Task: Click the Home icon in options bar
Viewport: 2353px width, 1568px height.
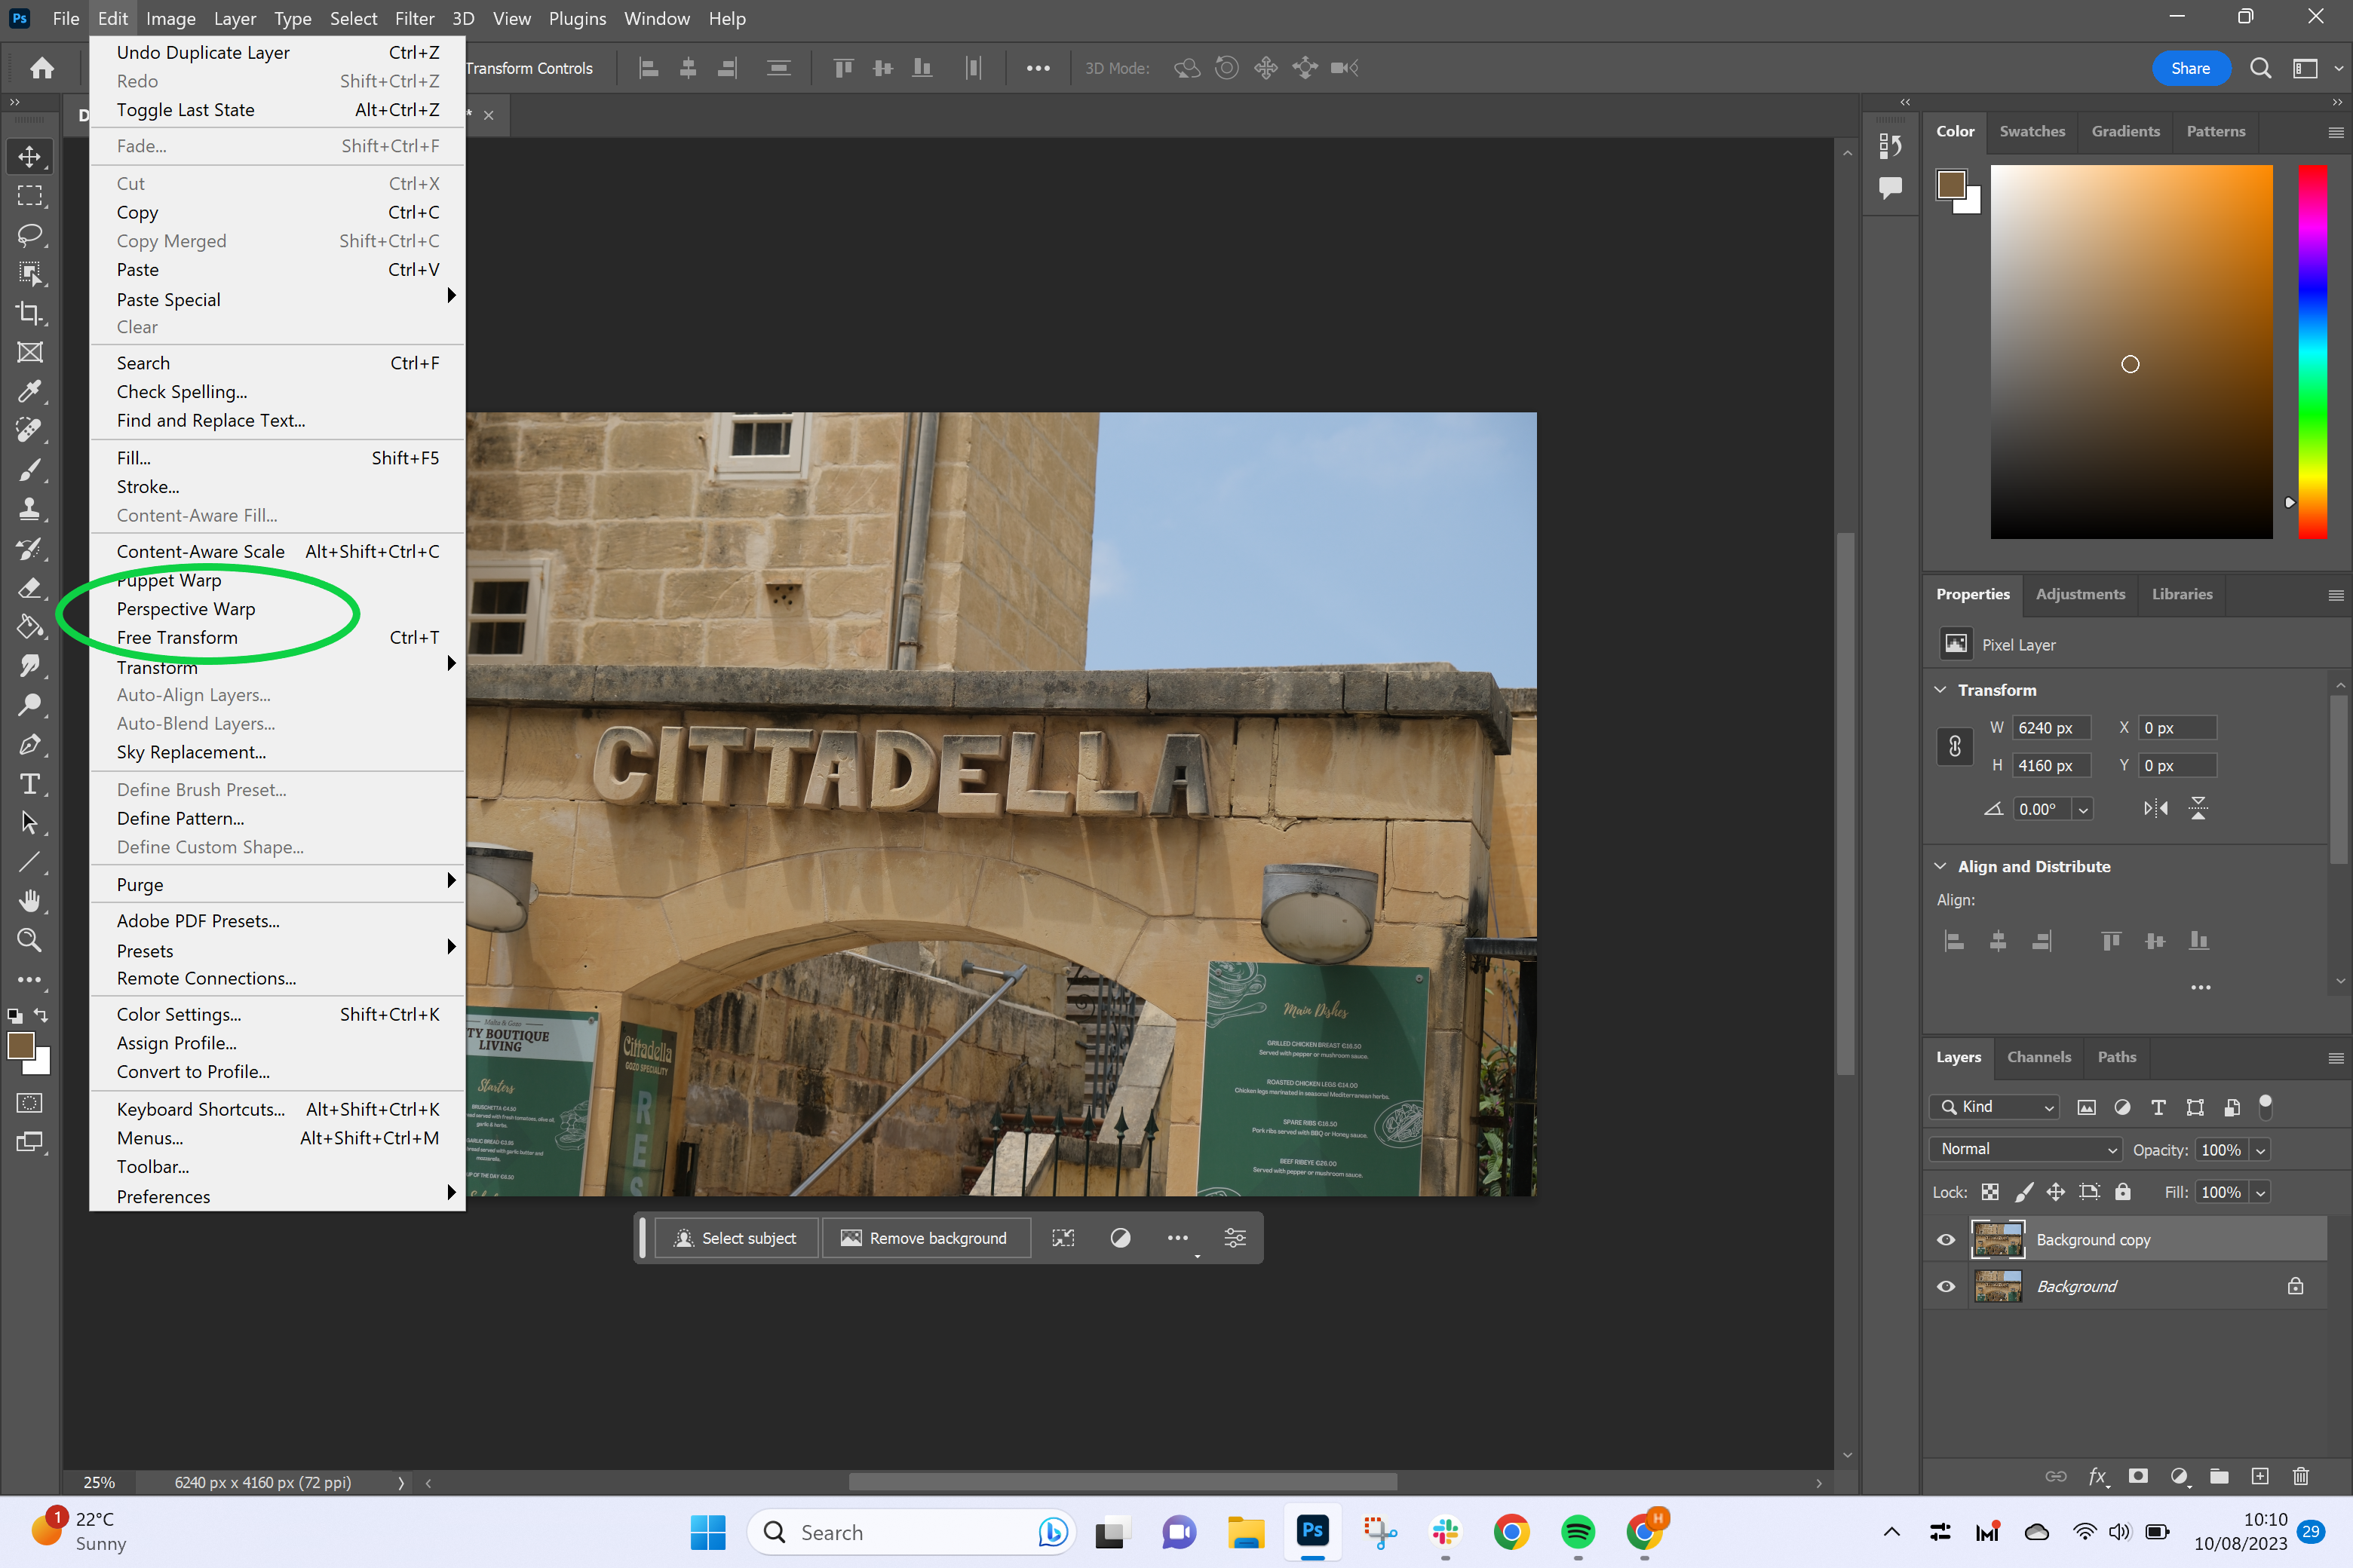Action: point(42,68)
